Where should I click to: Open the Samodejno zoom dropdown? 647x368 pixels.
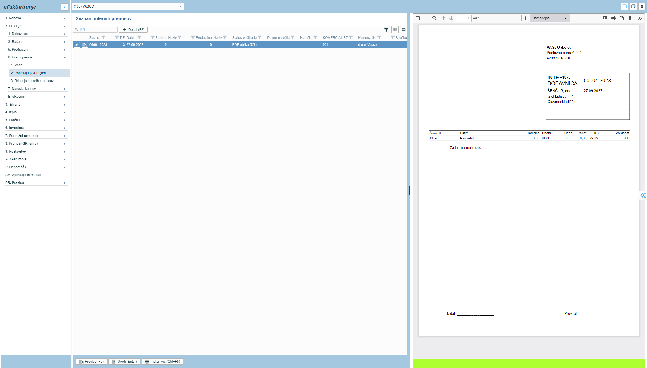549,18
